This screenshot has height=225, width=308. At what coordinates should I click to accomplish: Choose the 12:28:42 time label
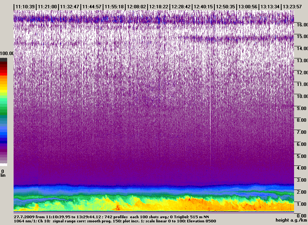coord(181,7)
